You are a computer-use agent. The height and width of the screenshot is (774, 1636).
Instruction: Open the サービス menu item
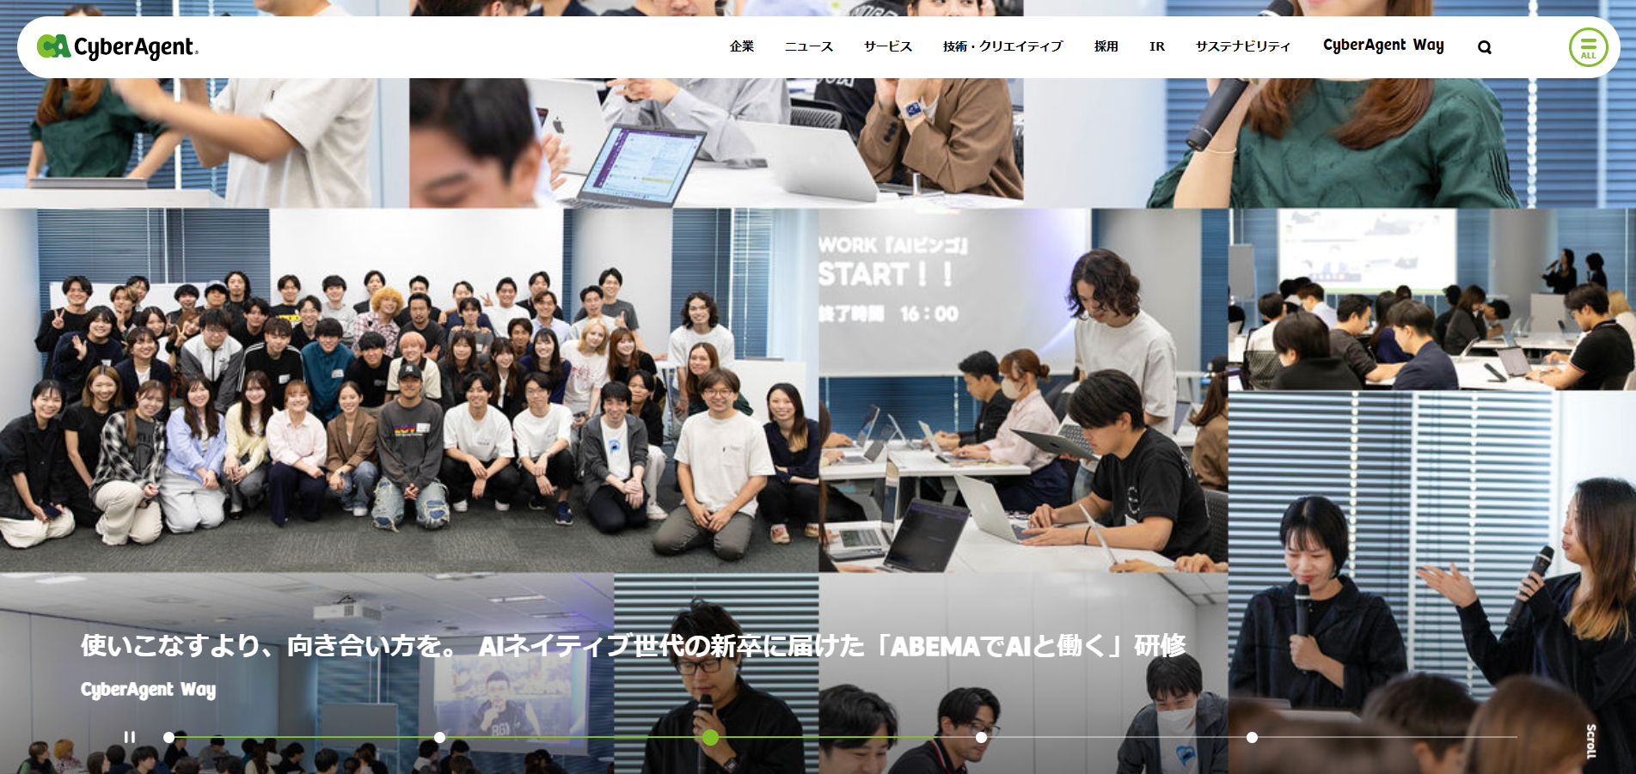click(887, 46)
